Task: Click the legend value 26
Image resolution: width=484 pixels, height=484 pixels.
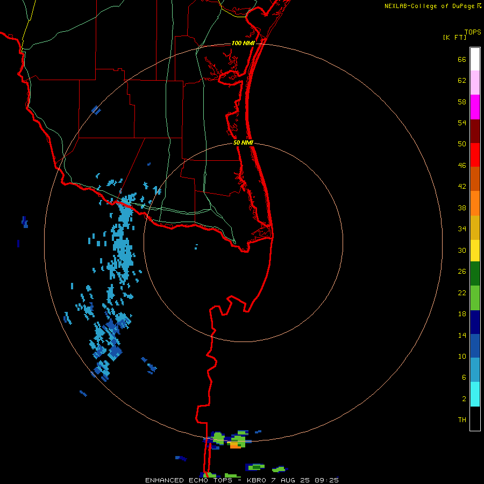Action: [462, 272]
